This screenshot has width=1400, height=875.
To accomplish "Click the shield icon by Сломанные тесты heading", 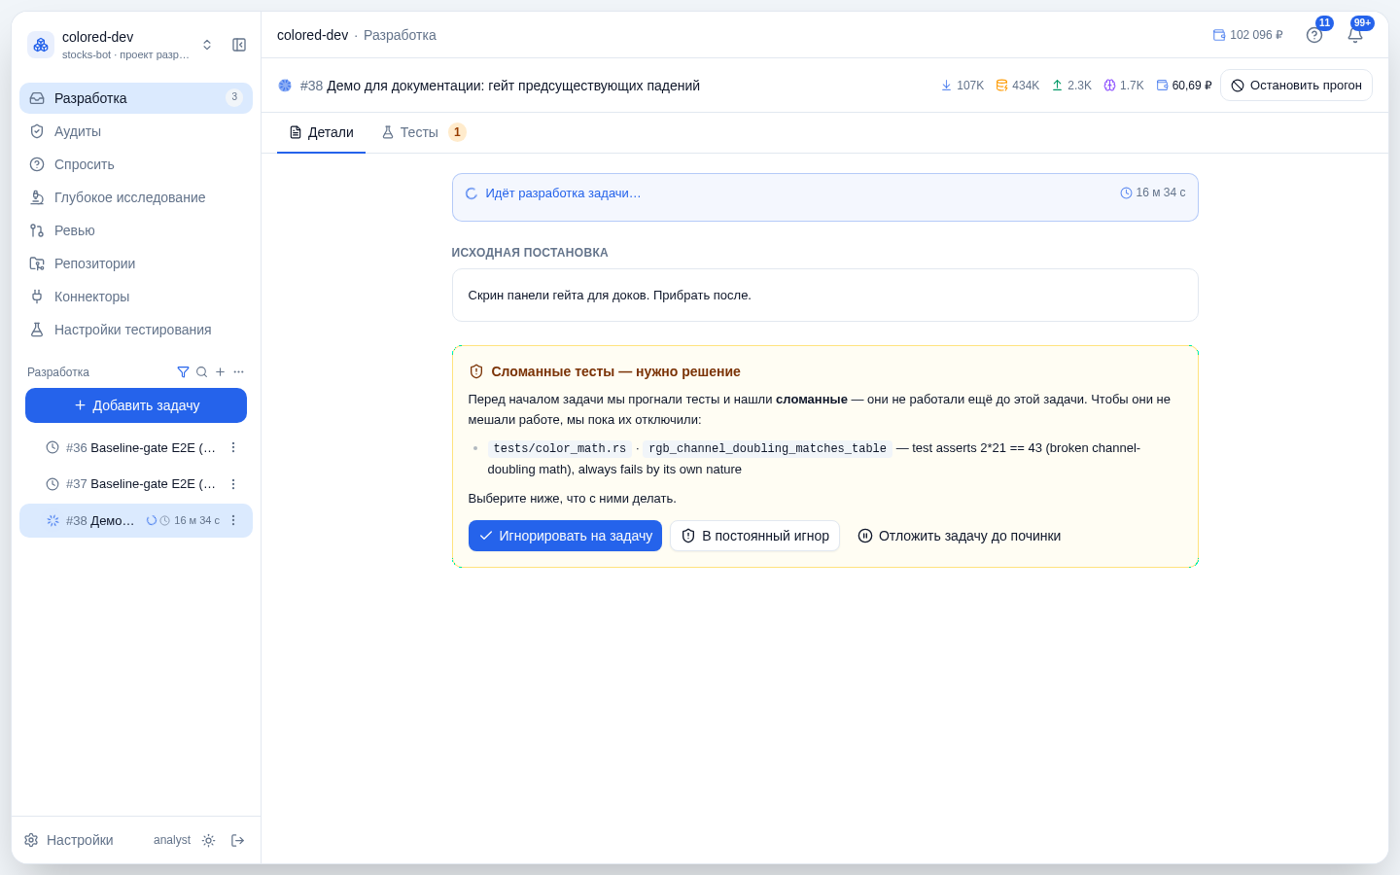I will point(476,371).
